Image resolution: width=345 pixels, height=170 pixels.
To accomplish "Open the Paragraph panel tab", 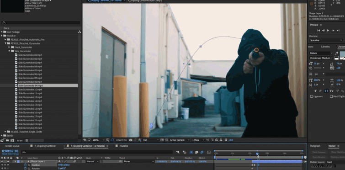I will point(315,146).
